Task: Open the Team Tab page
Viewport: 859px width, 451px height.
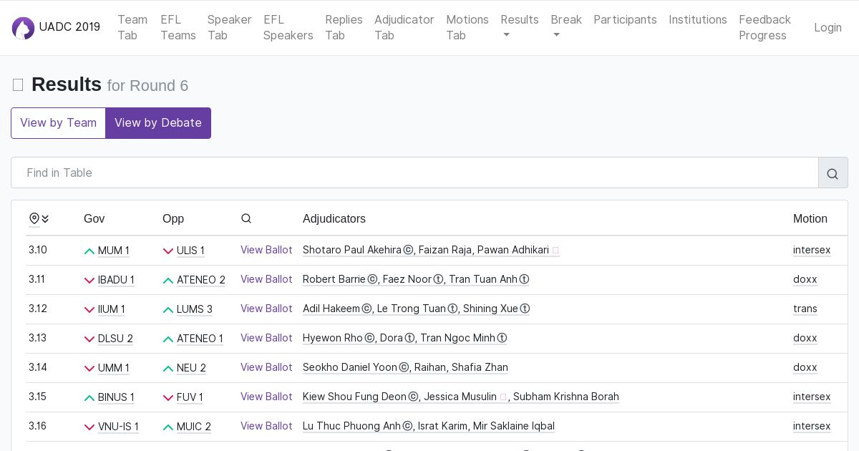Action: (x=132, y=27)
